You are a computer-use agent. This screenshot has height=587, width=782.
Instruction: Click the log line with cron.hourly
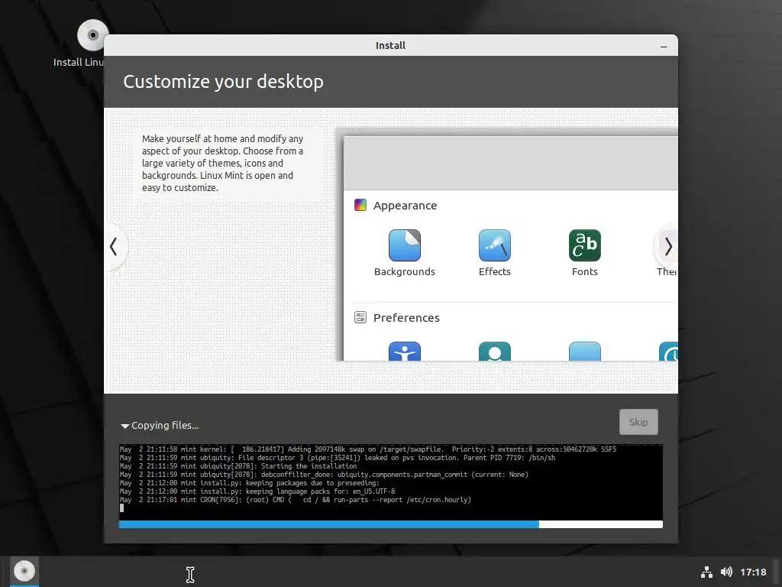point(296,500)
